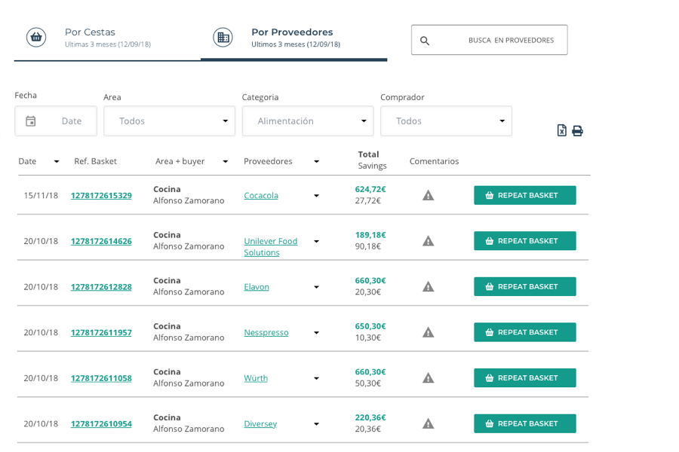The height and width of the screenshot is (452, 679).
Task: Click the printer icon
Action: [577, 130]
